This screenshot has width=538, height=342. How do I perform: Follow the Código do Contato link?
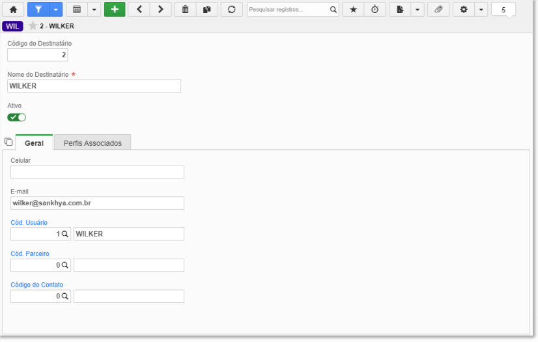pos(36,285)
